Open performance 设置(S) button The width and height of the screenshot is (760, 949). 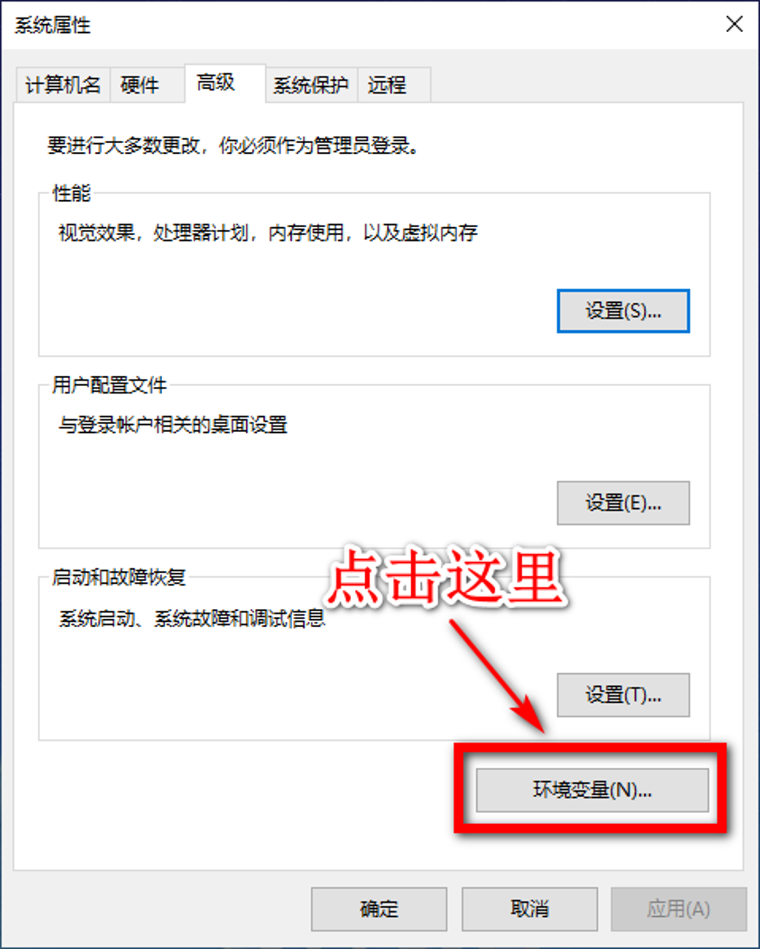[623, 311]
